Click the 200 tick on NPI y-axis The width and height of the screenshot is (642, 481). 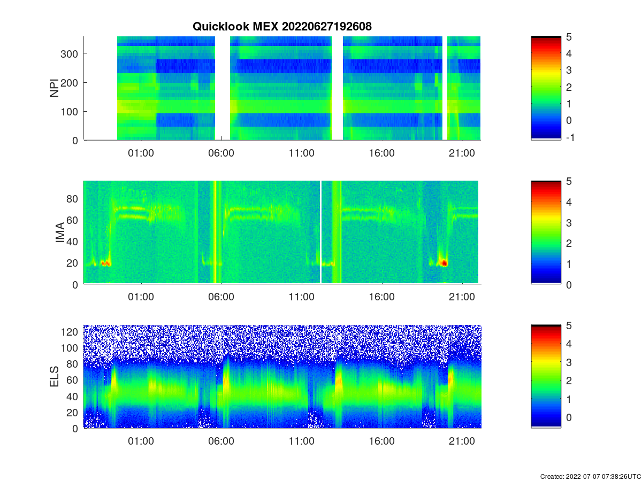[x=70, y=82]
